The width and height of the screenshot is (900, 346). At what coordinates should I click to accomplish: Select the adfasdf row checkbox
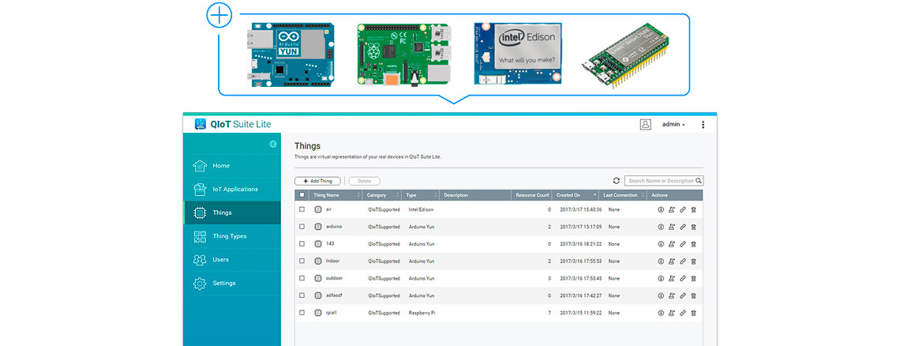(x=302, y=295)
